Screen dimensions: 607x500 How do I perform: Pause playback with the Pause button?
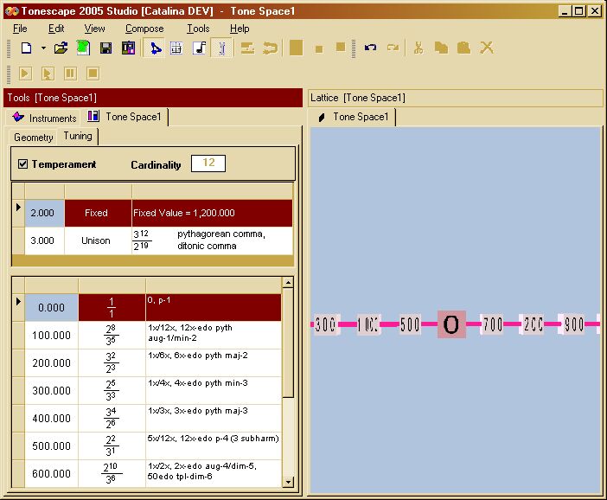pos(70,74)
